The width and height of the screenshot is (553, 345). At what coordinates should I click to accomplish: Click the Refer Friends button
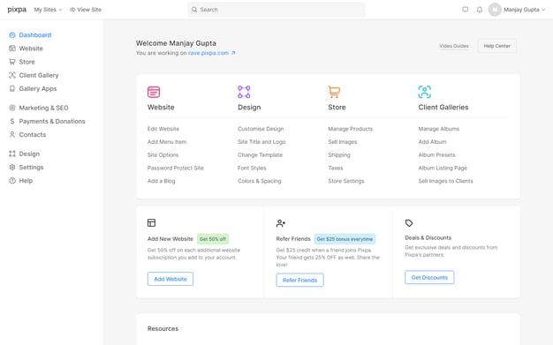tap(299, 280)
